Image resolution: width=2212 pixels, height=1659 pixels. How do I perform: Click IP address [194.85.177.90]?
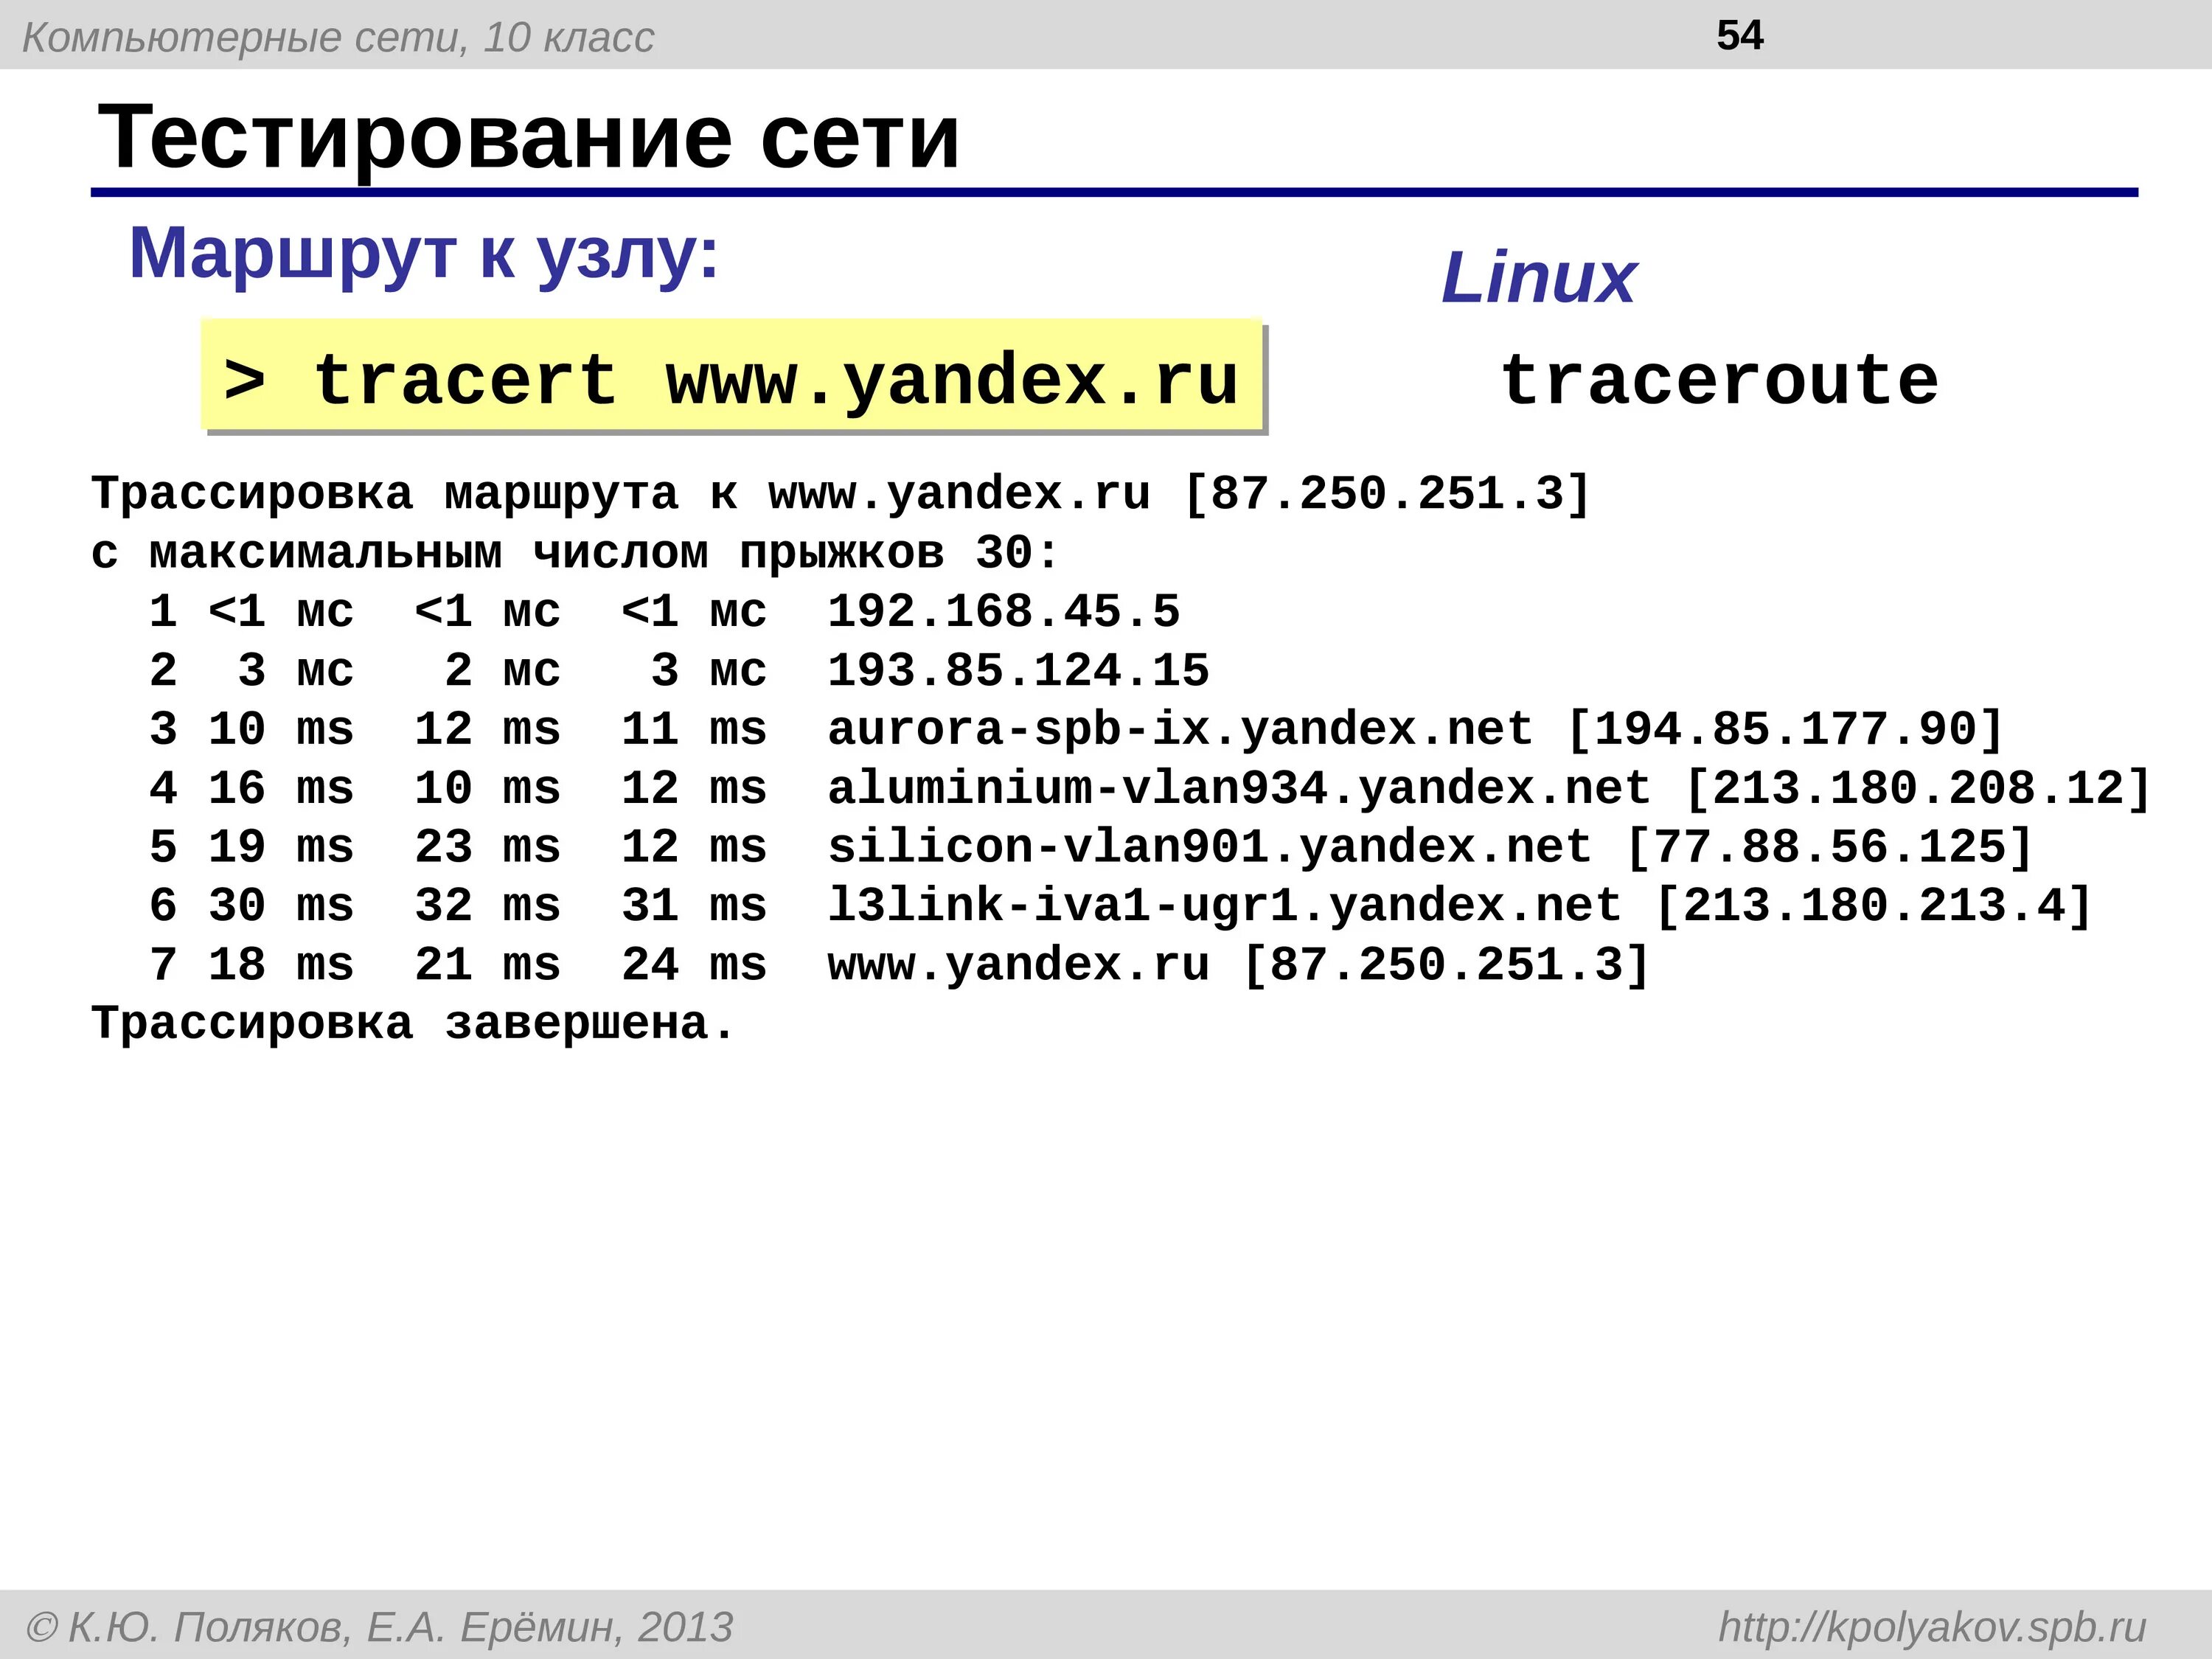point(1785,729)
